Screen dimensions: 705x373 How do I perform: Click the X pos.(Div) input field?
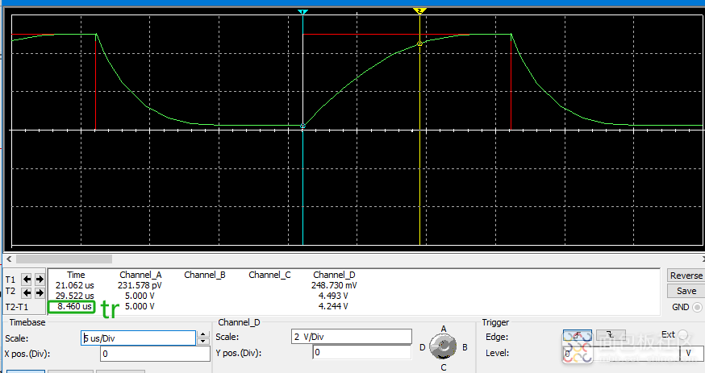pyautogui.click(x=155, y=354)
